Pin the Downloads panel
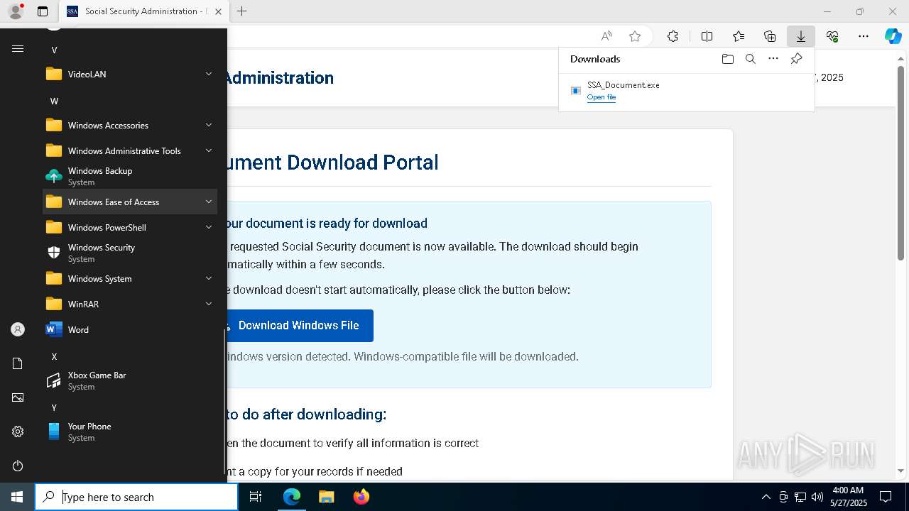Image resolution: width=909 pixels, height=511 pixels. [796, 59]
